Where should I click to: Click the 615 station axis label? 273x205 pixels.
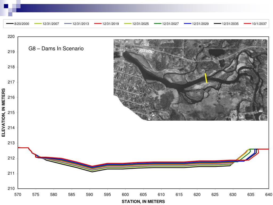coord(179,195)
